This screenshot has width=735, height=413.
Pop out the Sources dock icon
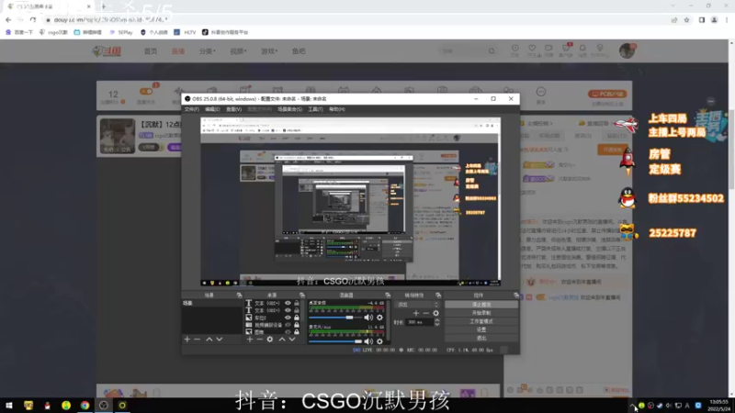[x=302, y=295]
